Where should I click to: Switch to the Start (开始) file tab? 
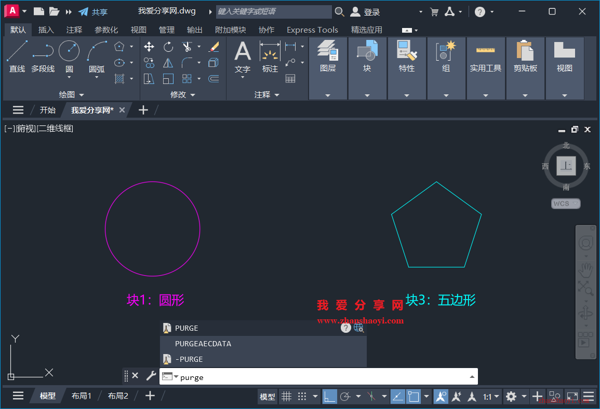pos(47,110)
